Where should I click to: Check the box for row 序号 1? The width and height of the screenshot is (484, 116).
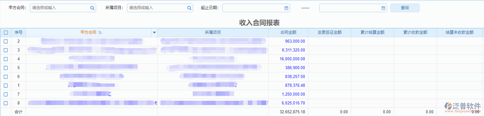coord(6,86)
